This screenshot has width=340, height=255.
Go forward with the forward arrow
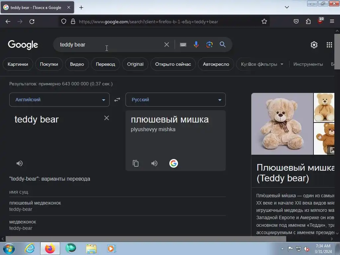point(20,22)
